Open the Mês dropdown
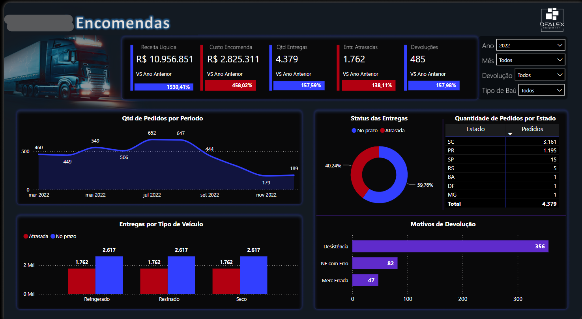 click(x=531, y=60)
